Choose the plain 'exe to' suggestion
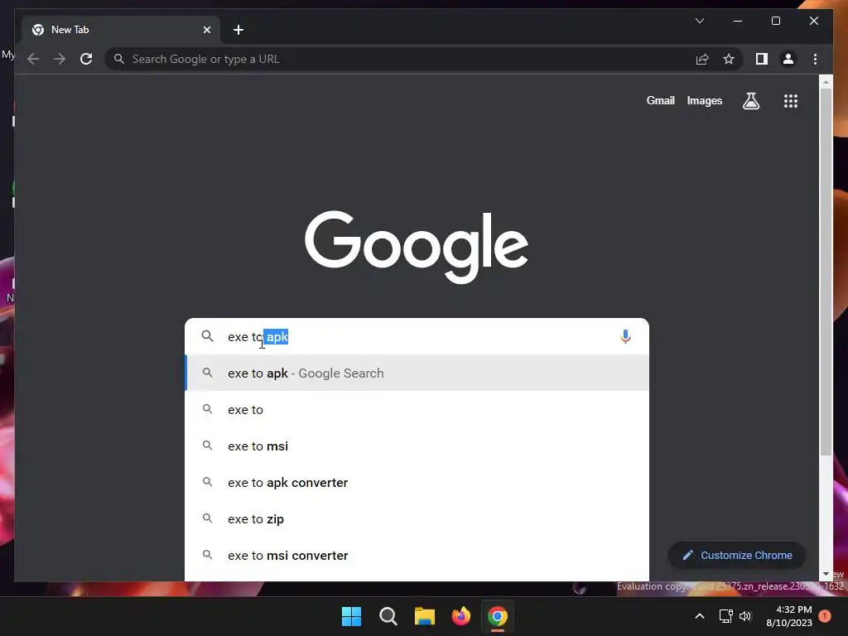The width and height of the screenshot is (848, 636). click(417, 409)
